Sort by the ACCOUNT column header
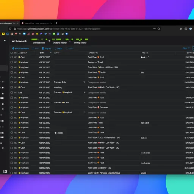Screen dimensions: 194x194 click(23, 53)
